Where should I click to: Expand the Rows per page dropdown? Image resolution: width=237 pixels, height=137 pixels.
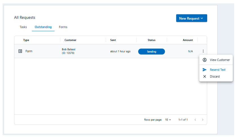168,120
